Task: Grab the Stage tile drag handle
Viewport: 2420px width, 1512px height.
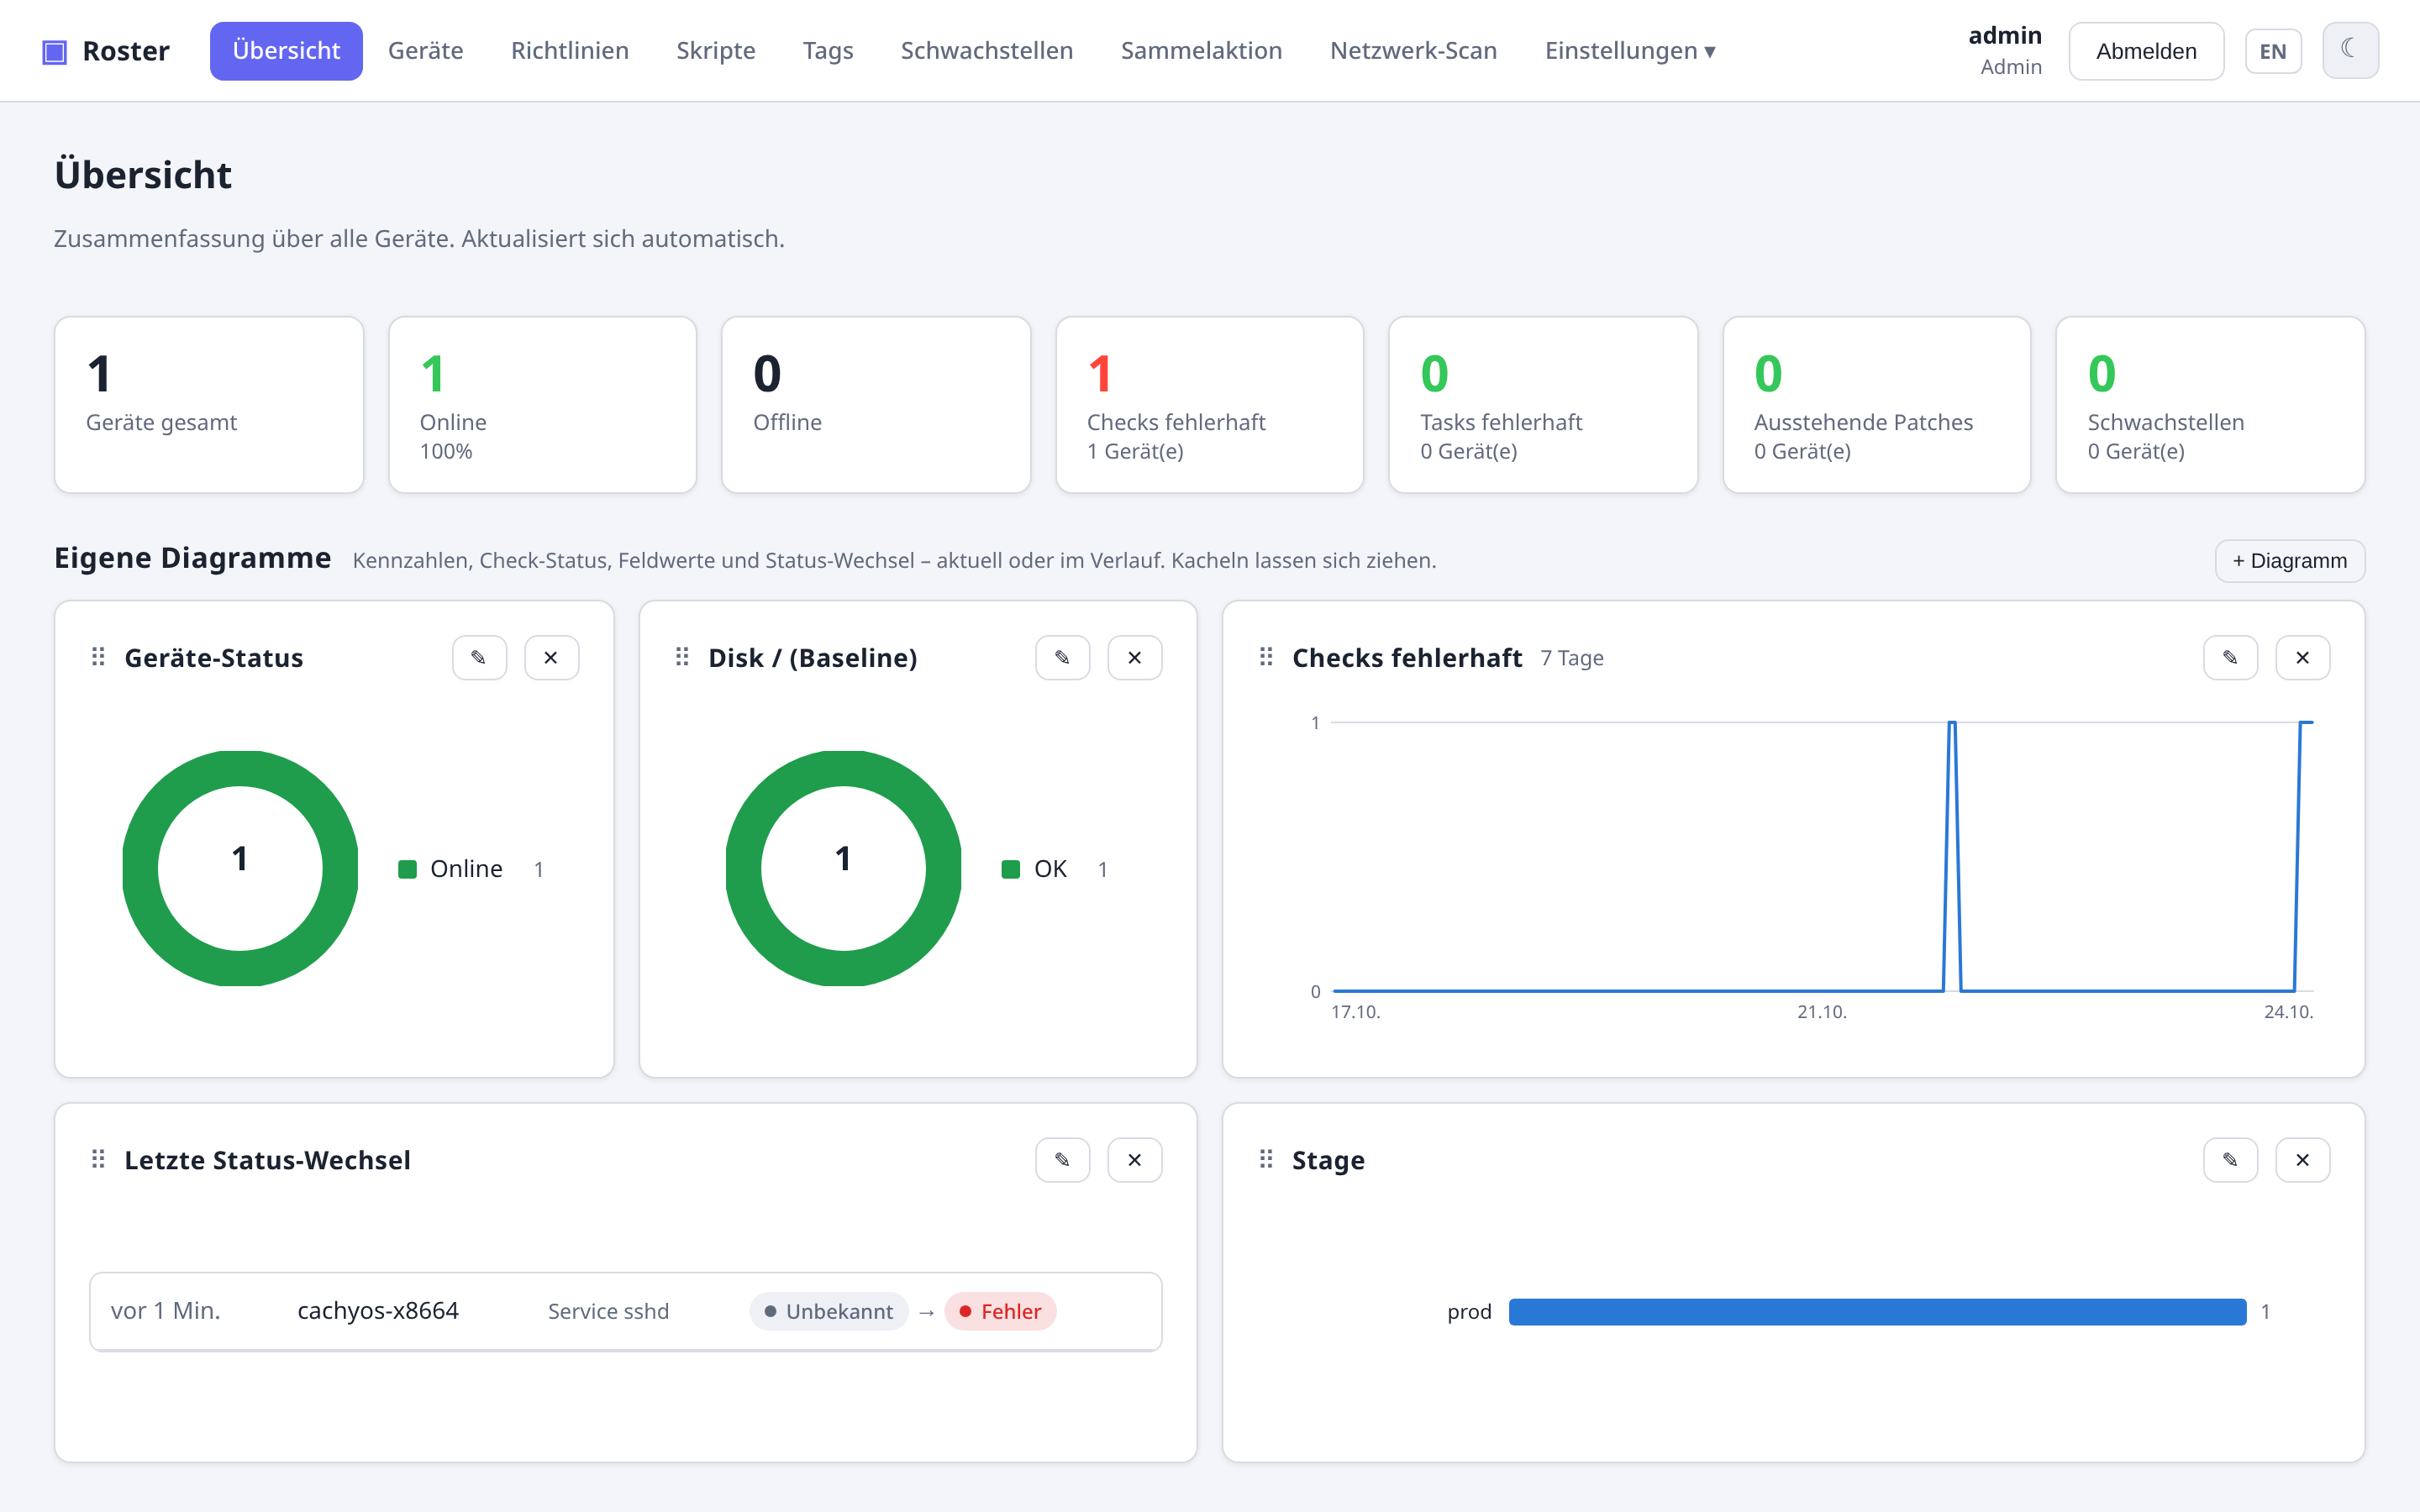Action: (x=1266, y=1159)
